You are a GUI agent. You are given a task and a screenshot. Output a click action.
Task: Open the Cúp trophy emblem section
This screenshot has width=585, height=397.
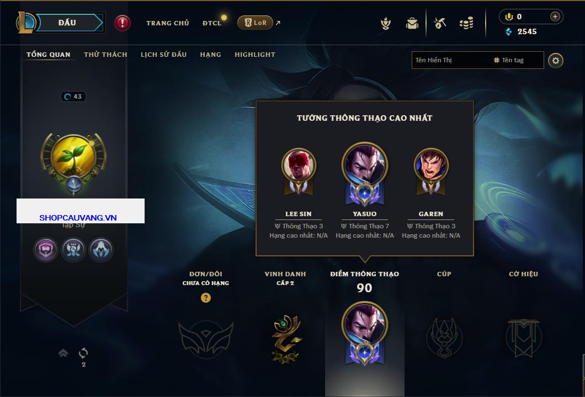coord(444,337)
